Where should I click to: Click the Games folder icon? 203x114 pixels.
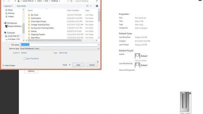click(29, 31)
